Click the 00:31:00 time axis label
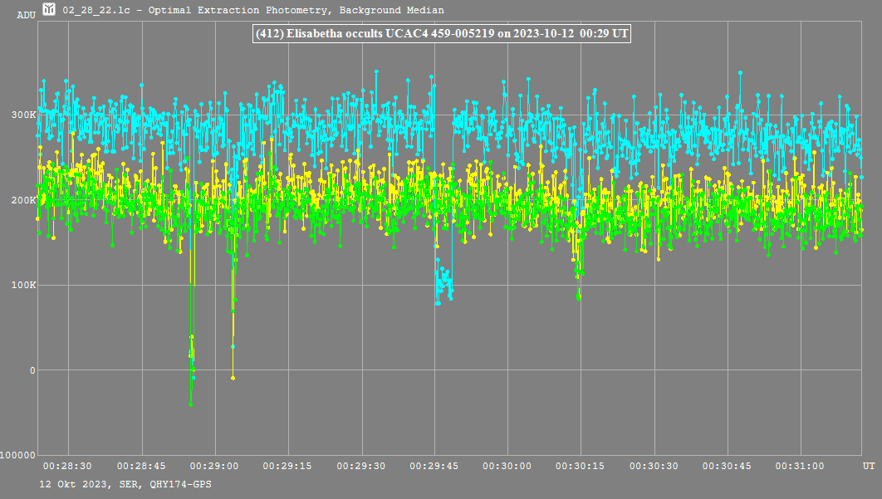Viewport: 882px width, 499px height. click(x=800, y=467)
